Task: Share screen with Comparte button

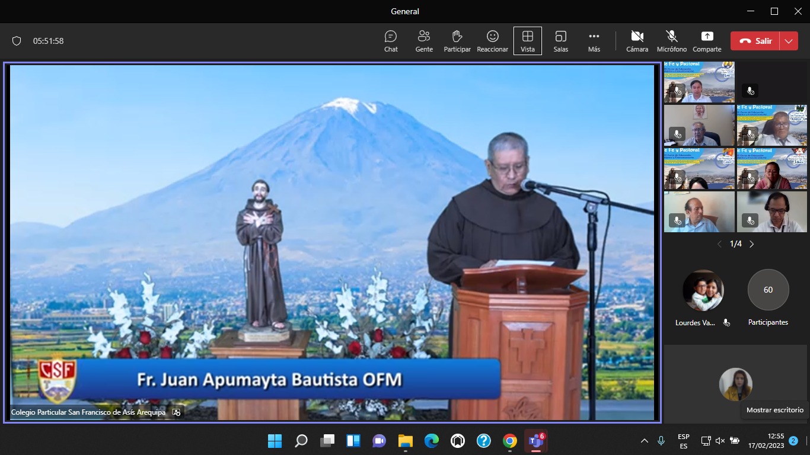Action: coord(707,41)
